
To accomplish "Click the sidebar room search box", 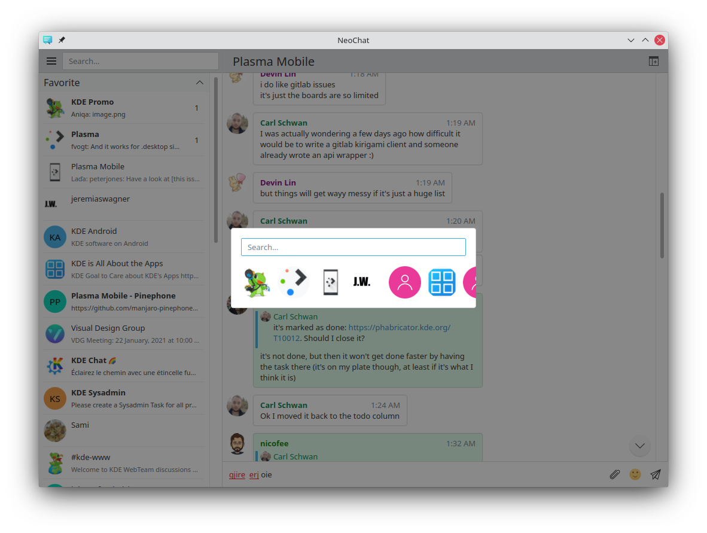I will point(140,61).
